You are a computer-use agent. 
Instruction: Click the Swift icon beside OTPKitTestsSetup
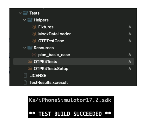click(x=30, y=68)
